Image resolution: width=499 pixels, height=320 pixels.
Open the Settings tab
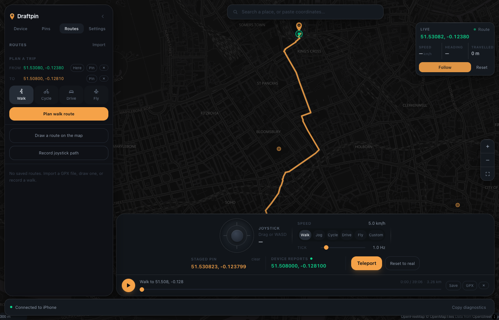(97, 29)
